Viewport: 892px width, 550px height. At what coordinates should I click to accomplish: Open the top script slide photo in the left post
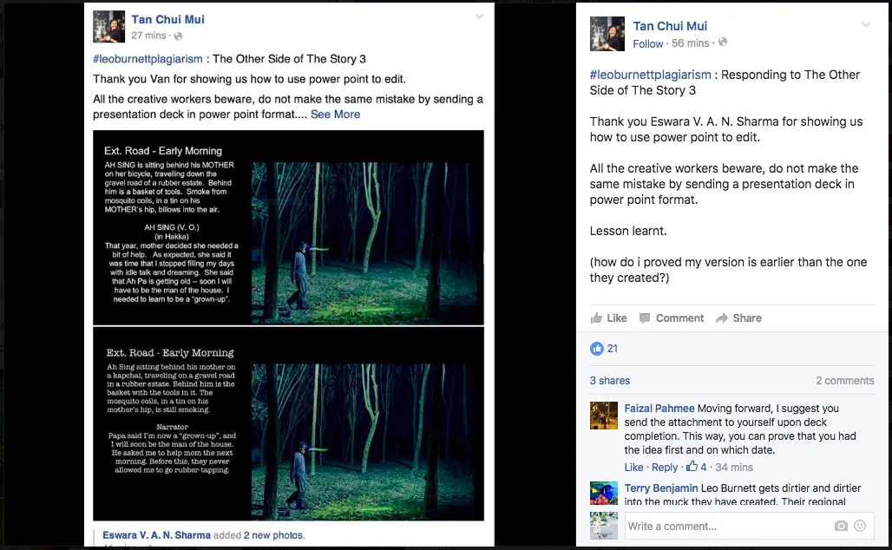tap(288, 227)
